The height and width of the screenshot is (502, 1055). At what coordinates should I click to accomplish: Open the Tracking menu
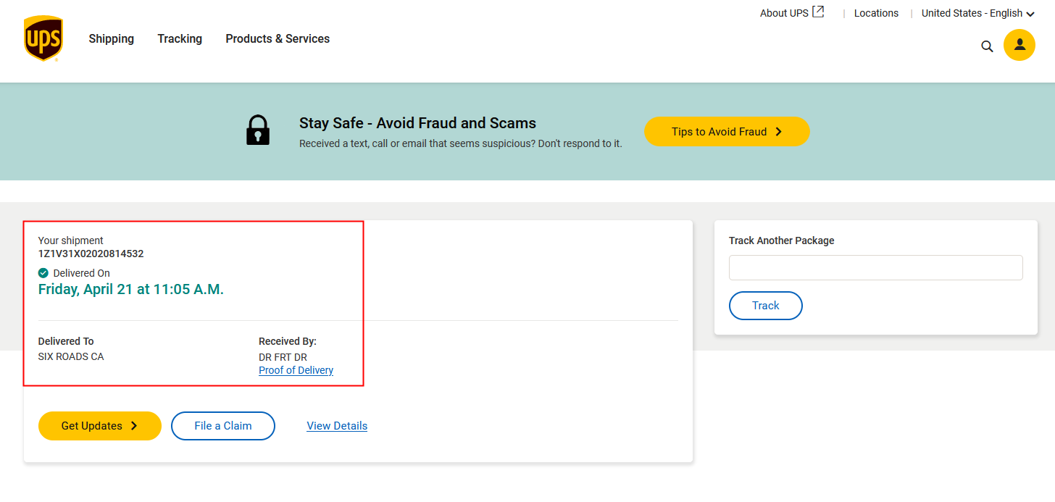coord(180,39)
